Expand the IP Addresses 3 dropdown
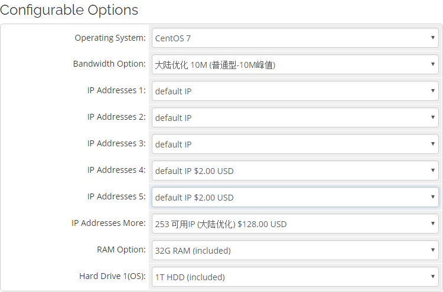The width and height of the screenshot is (443, 292). click(x=295, y=144)
